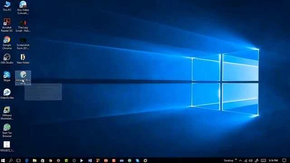Select the VMware Workstation shortcut
This screenshot has height=163, width=290.
[7, 113]
